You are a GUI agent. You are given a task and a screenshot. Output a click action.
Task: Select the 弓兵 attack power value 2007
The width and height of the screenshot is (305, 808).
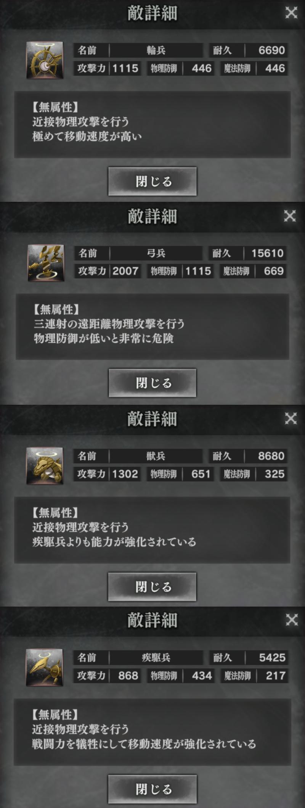pyautogui.click(x=125, y=271)
